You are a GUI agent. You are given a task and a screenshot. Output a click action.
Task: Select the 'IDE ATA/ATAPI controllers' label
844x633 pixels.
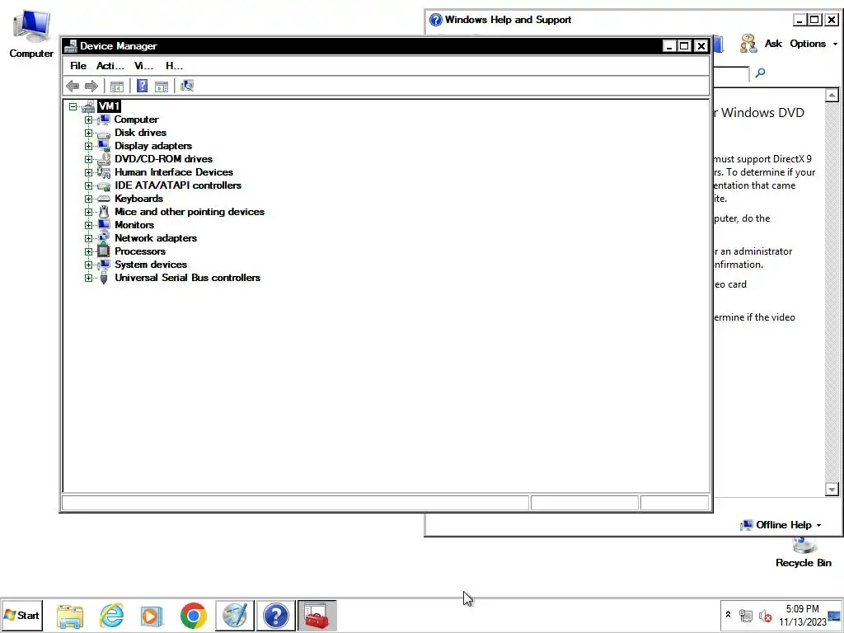point(178,185)
